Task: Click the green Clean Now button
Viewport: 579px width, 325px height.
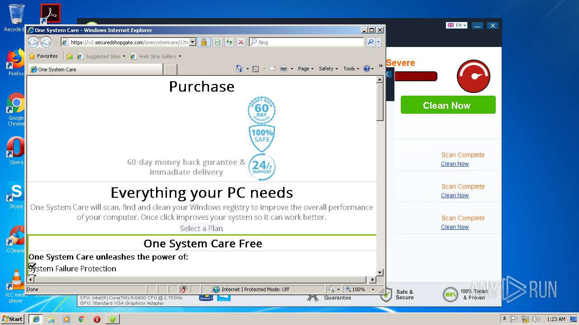Action: pyautogui.click(x=448, y=105)
